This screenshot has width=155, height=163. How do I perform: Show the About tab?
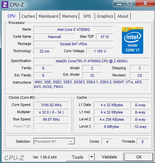point(123,16)
